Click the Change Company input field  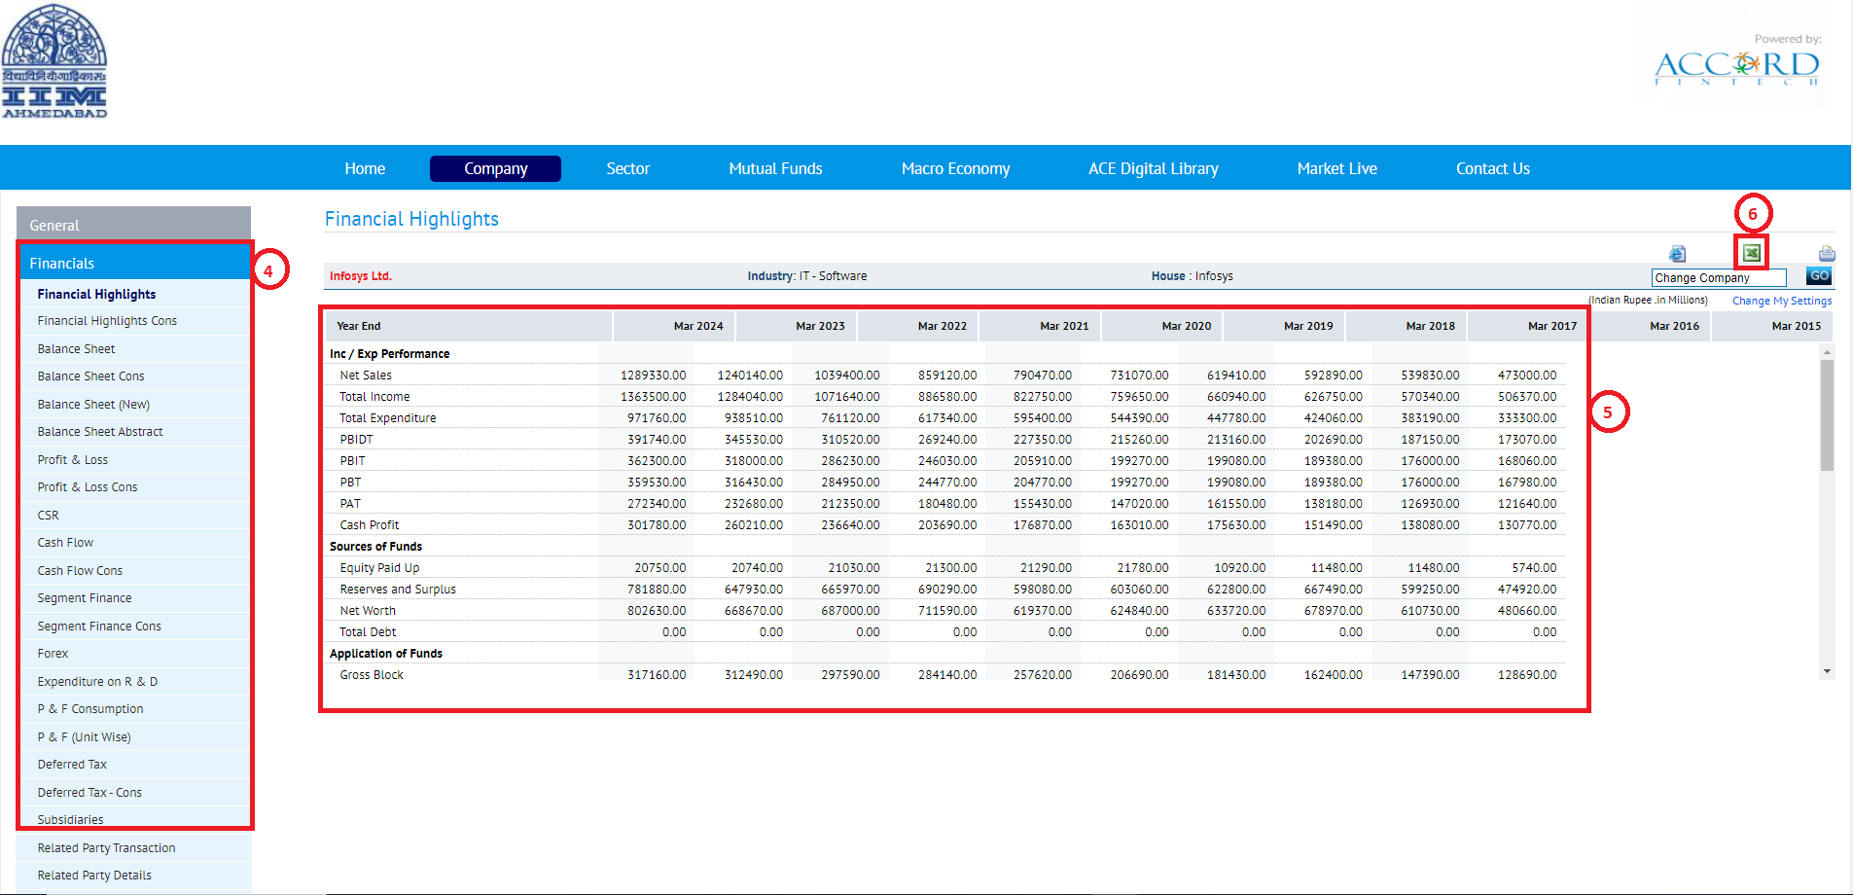click(1719, 278)
